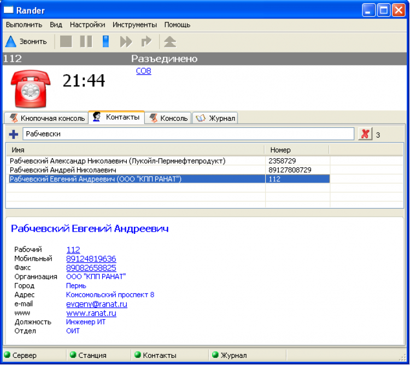Select the Контакты tab
The height and width of the screenshot is (365, 410).
(116, 117)
